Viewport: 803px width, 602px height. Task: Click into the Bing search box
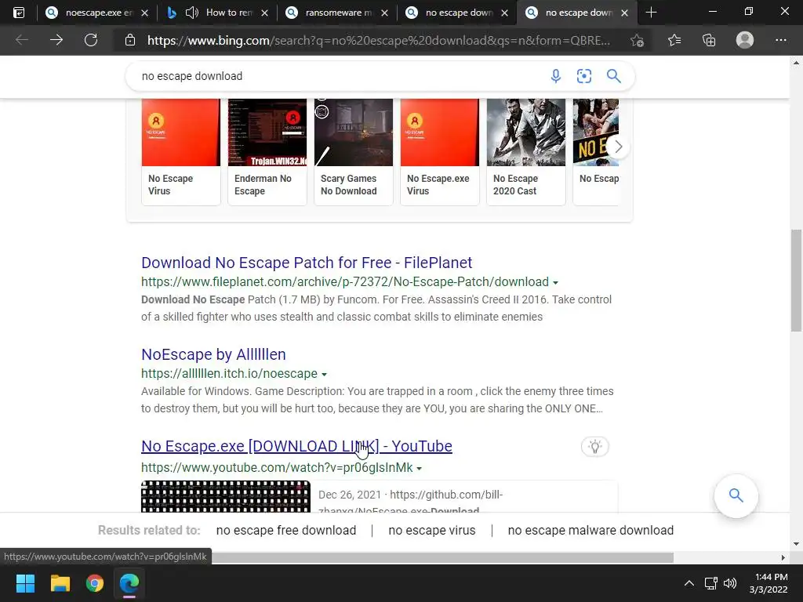click(x=338, y=76)
